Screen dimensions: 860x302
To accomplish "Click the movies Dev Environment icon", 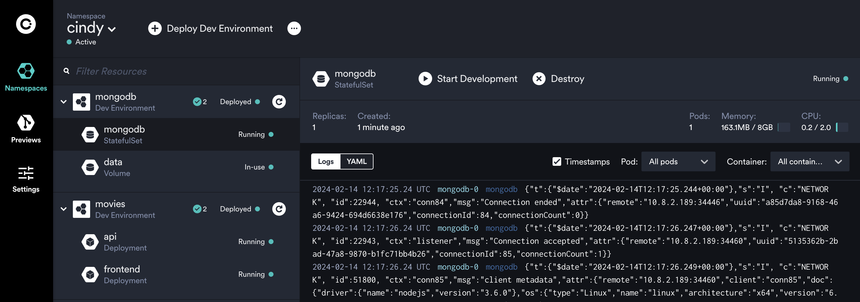I will coord(81,209).
